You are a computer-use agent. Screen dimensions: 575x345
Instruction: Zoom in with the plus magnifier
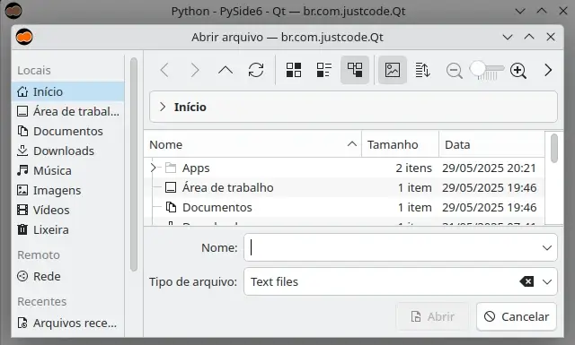518,71
